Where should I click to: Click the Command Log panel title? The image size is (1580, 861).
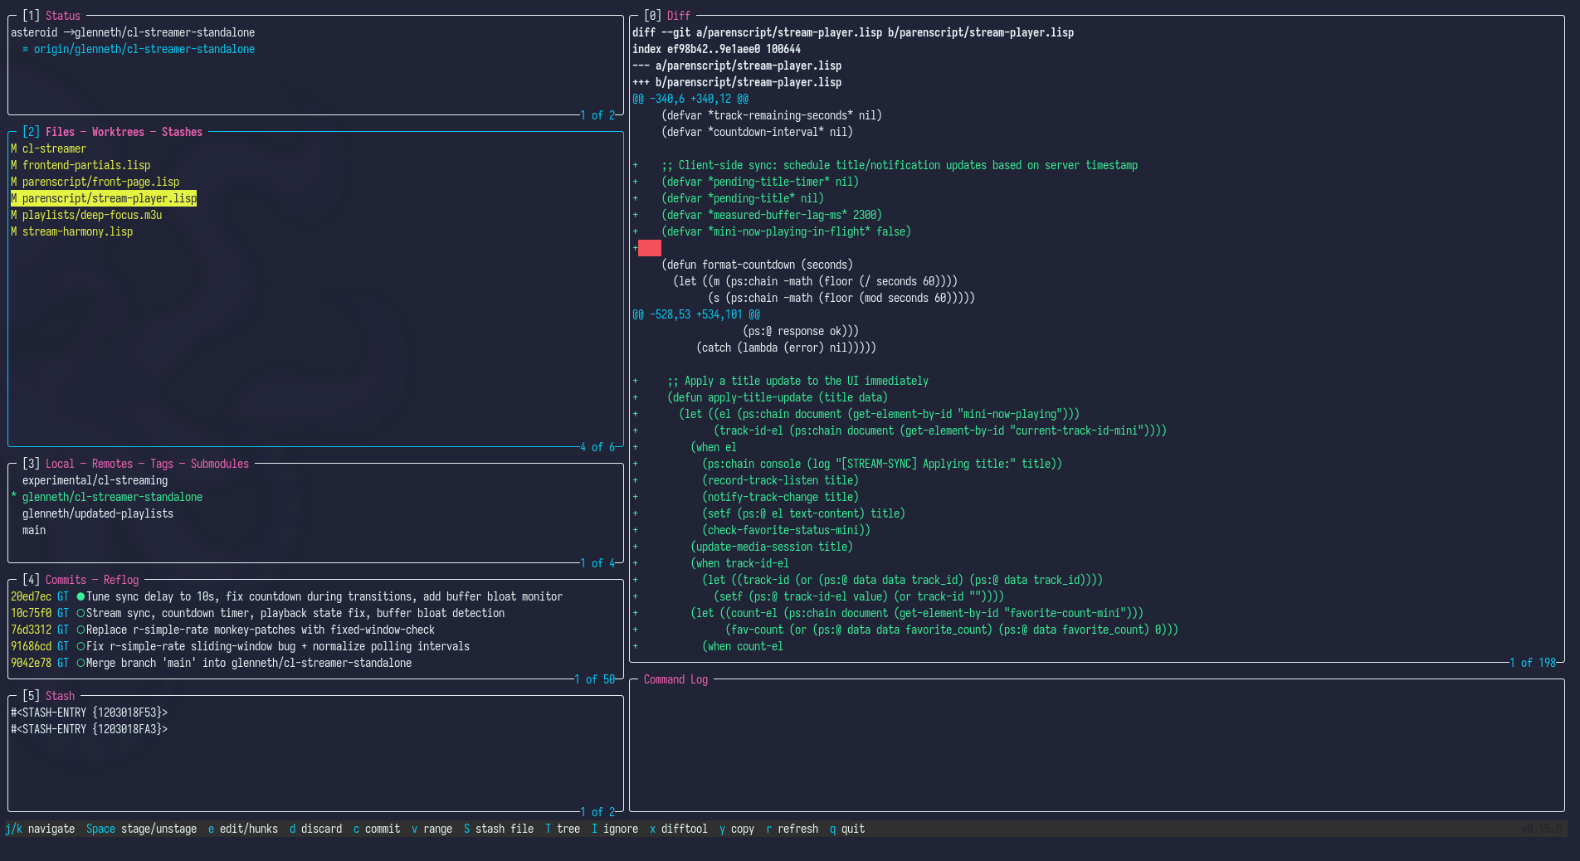point(675,679)
